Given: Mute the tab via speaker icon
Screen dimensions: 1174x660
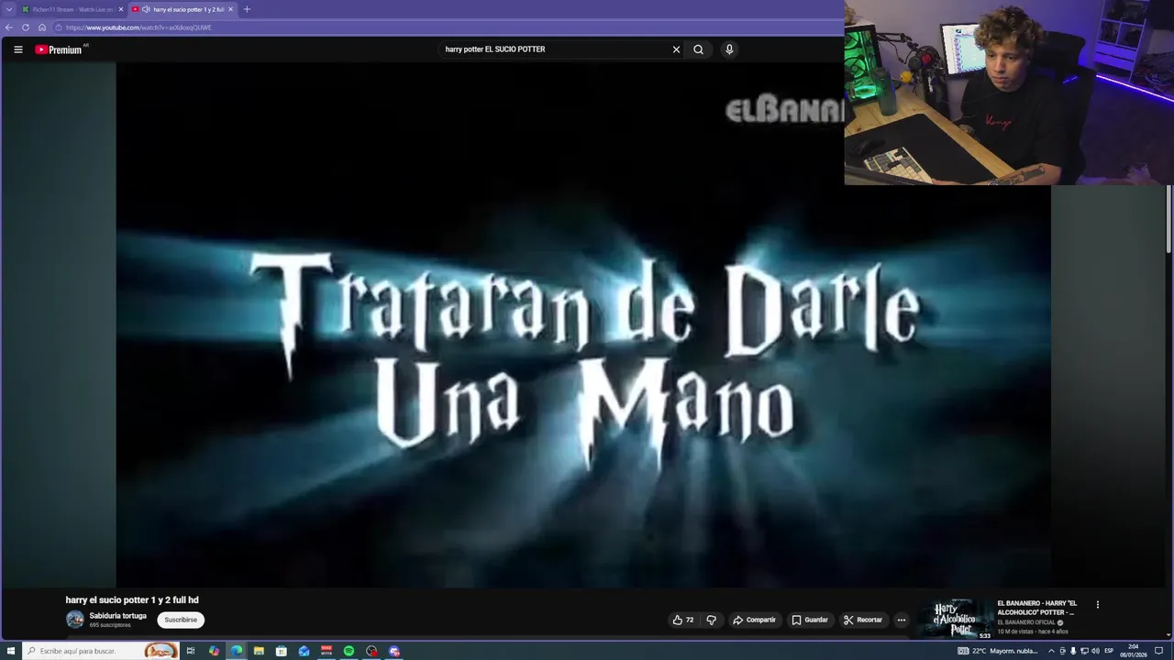Looking at the screenshot, I should point(146,9).
